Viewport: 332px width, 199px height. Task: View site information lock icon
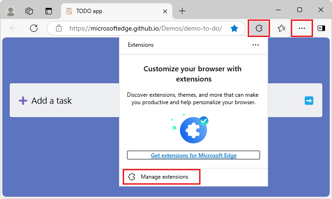[59, 28]
